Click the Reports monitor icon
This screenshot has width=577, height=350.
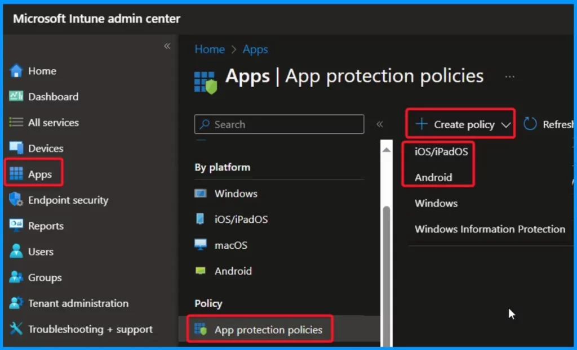click(16, 226)
